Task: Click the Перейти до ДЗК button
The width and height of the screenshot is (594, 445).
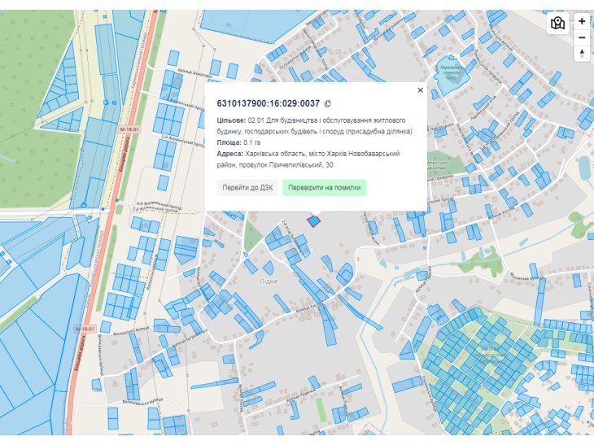Action: [247, 188]
